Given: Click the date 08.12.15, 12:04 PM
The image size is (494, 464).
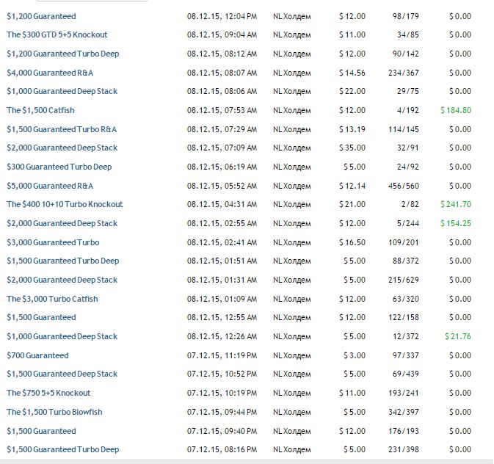Looking at the screenshot, I should pos(222,16).
